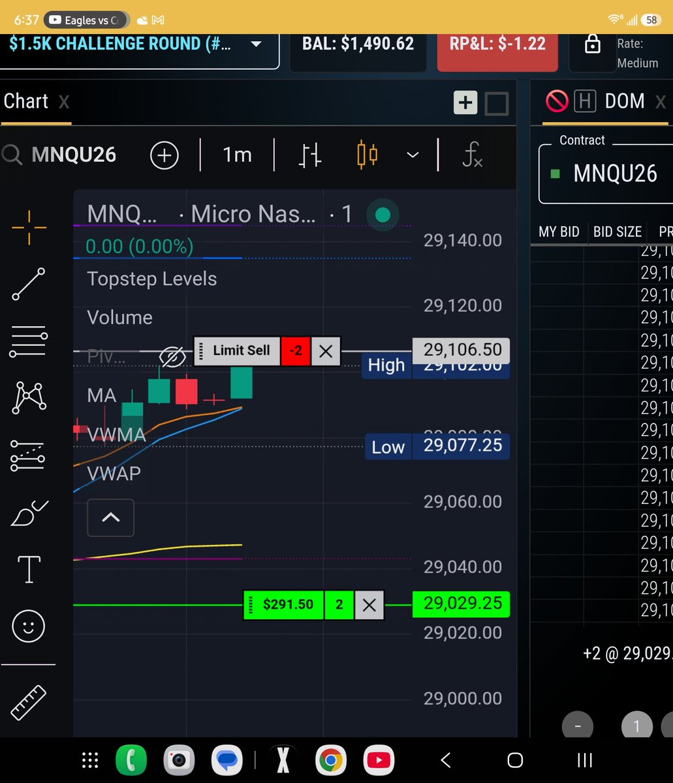This screenshot has width=673, height=783.
Task: Click the MY BID column header
Action: pos(559,232)
